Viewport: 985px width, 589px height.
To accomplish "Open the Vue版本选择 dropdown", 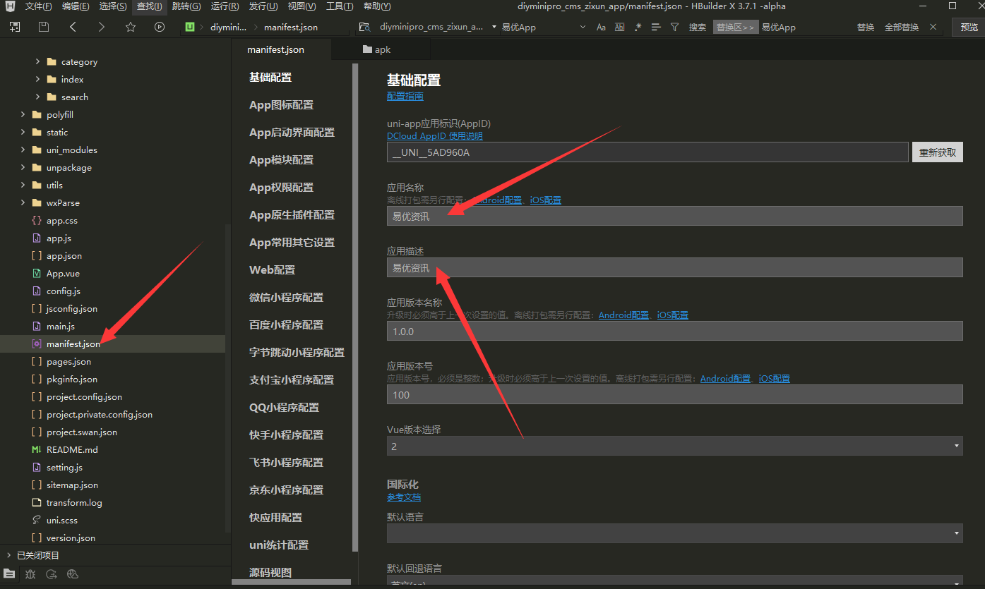I will pyautogui.click(x=674, y=446).
